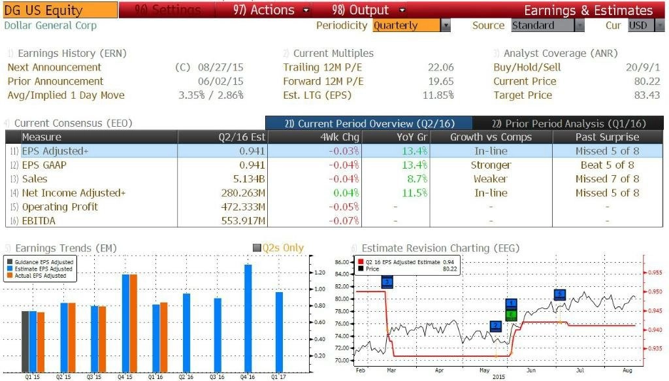Click the Next Announcement date 08/27/15

(221, 67)
